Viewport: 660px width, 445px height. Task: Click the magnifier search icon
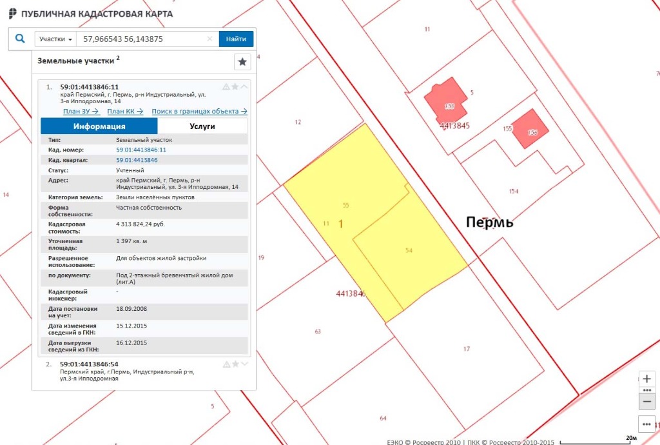(20, 39)
